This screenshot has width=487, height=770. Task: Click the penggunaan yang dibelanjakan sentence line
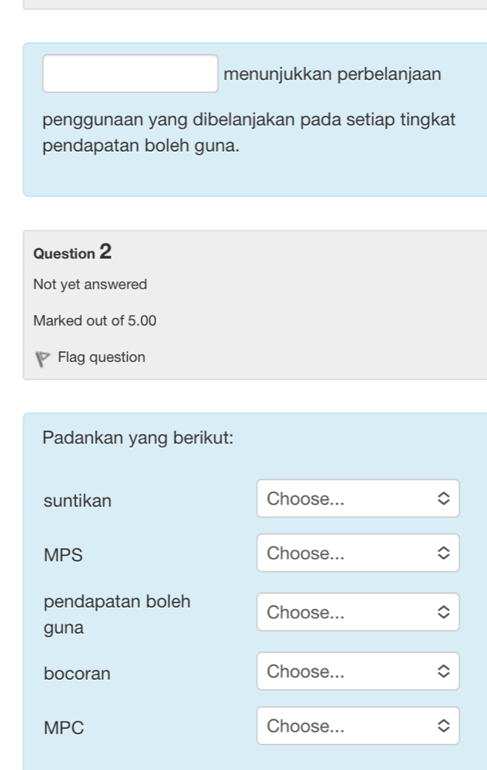click(249, 120)
